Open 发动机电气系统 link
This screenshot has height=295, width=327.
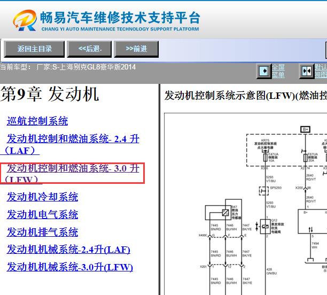click(x=42, y=214)
